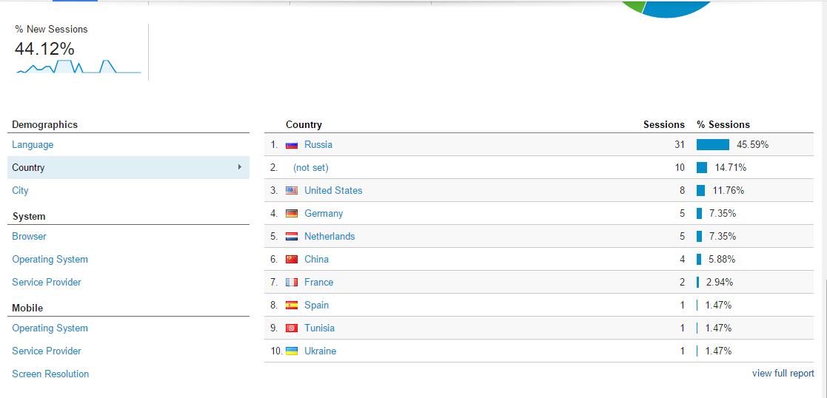Click the (not set) sessions count 10
The image size is (827, 398).
pyautogui.click(x=680, y=168)
